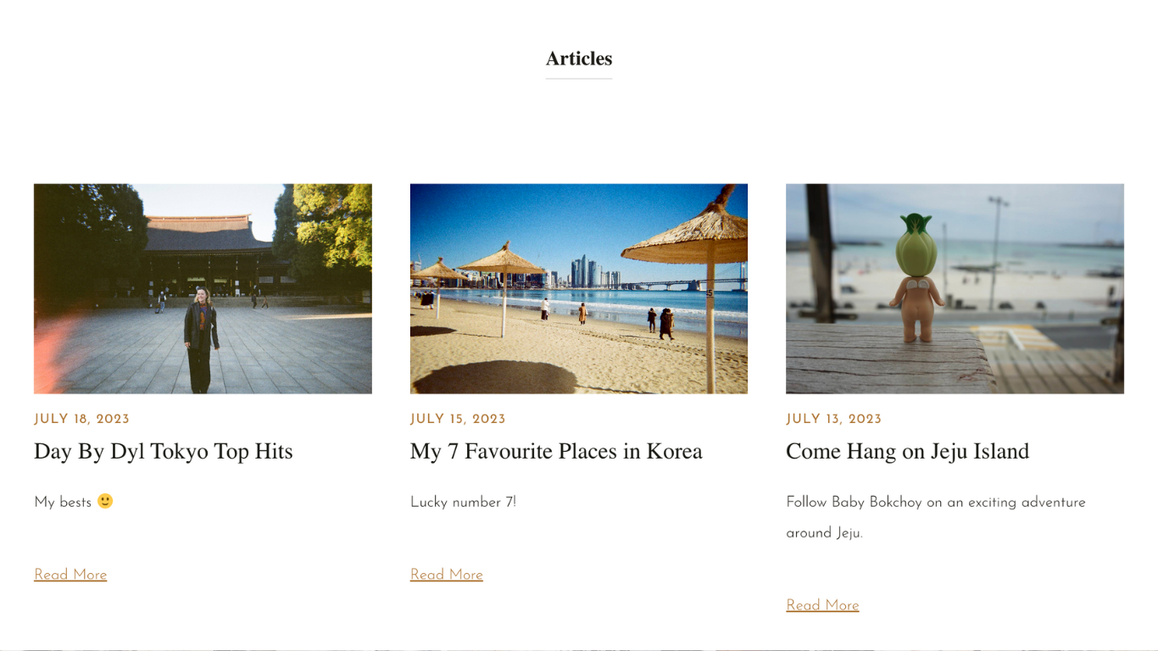Click the July 18, 2023 date label

pyautogui.click(x=81, y=419)
